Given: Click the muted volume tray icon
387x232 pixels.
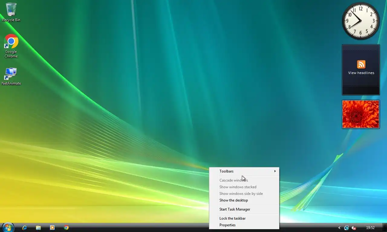Looking at the screenshot, I should click(x=353, y=228).
